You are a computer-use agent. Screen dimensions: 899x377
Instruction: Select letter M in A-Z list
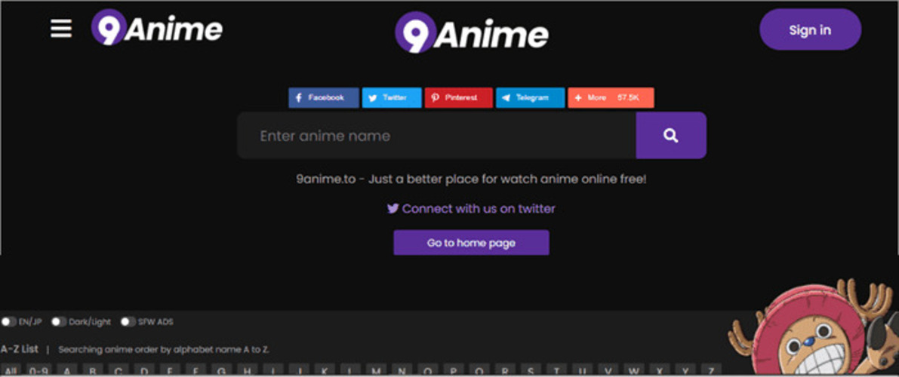point(376,370)
